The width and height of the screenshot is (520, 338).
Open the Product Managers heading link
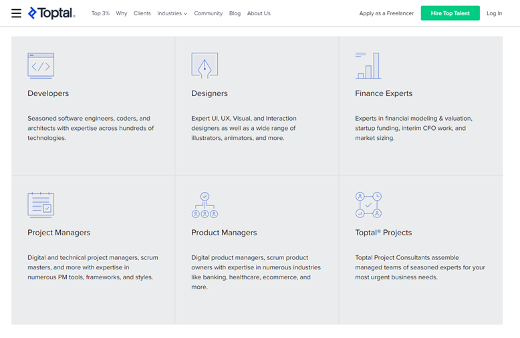pyautogui.click(x=224, y=233)
